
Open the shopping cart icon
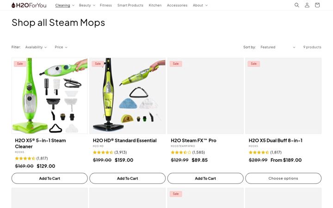pos(317,5)
